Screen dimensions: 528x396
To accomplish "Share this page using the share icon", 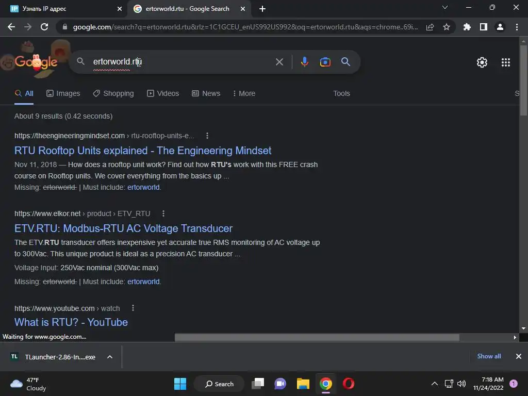I will (x=430, y=27).
